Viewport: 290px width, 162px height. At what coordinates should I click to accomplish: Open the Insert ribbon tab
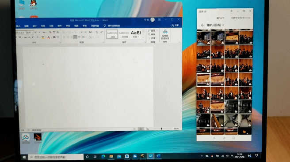(18, 26)
